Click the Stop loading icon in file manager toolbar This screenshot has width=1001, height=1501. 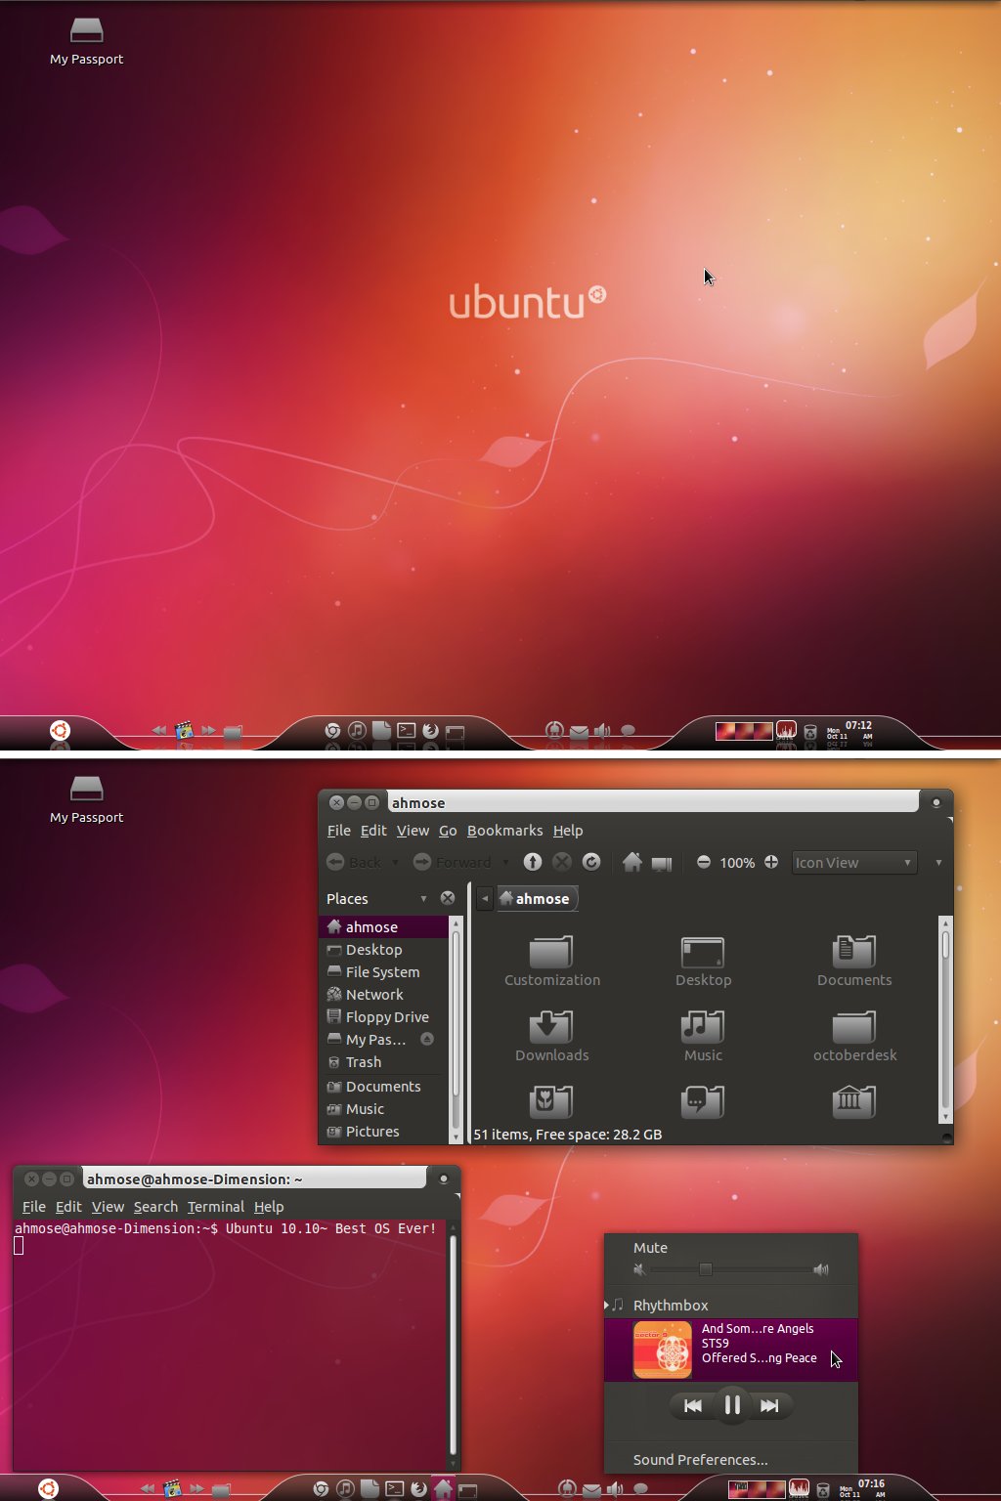click(562, 862)
